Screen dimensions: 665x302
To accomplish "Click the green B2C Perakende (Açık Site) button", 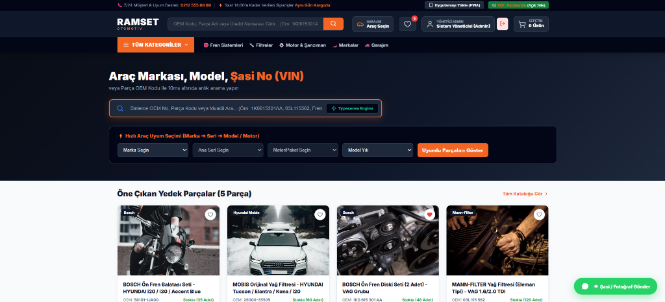I will click(518, 5).
